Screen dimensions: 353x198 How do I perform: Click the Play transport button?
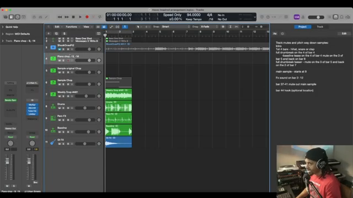[80, 17]
